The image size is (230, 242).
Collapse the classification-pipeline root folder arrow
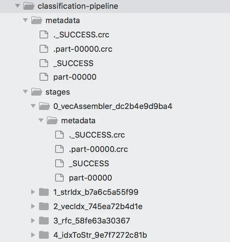point(18,6)
